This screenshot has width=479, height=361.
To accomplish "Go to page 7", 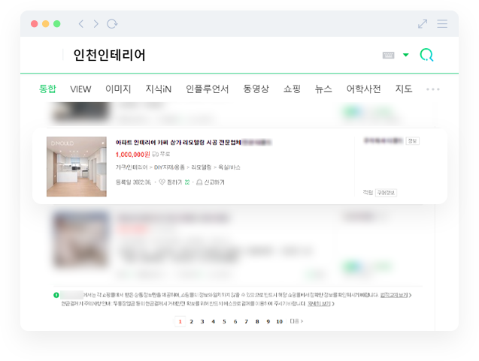I will tap(246, 321).
